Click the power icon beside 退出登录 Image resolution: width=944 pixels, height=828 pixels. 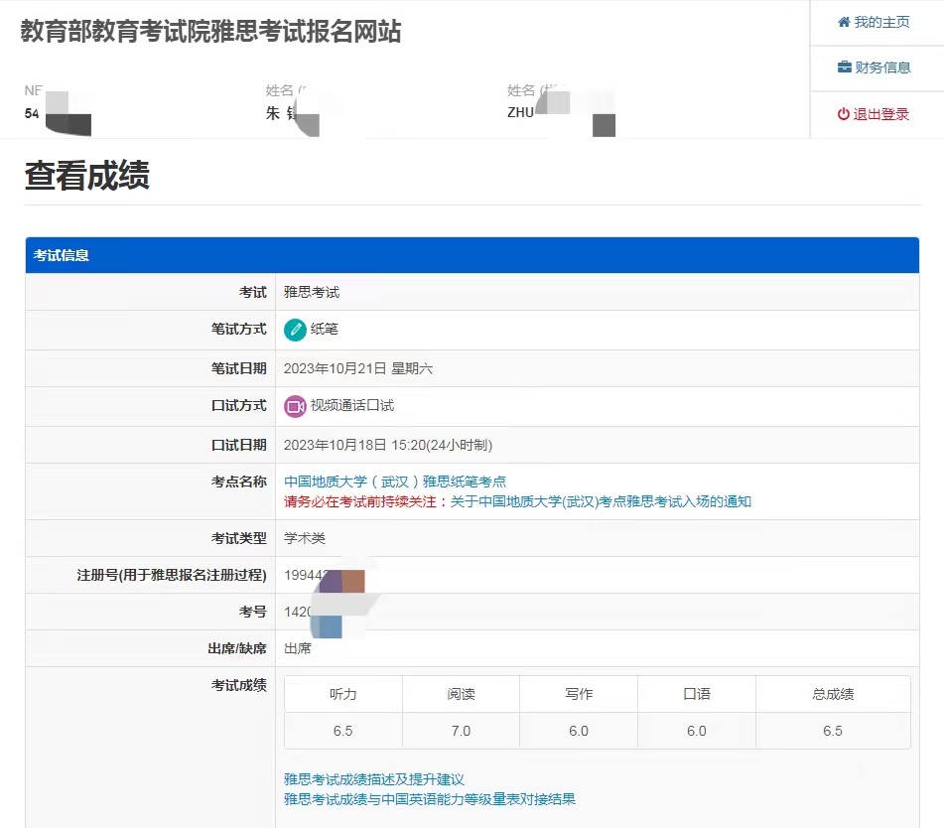(844, 114)
